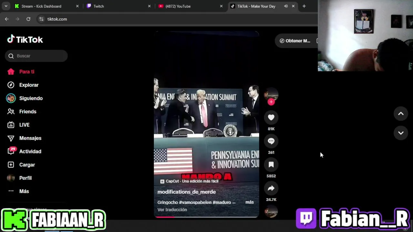Click the browser back arrow

(7, 19)
